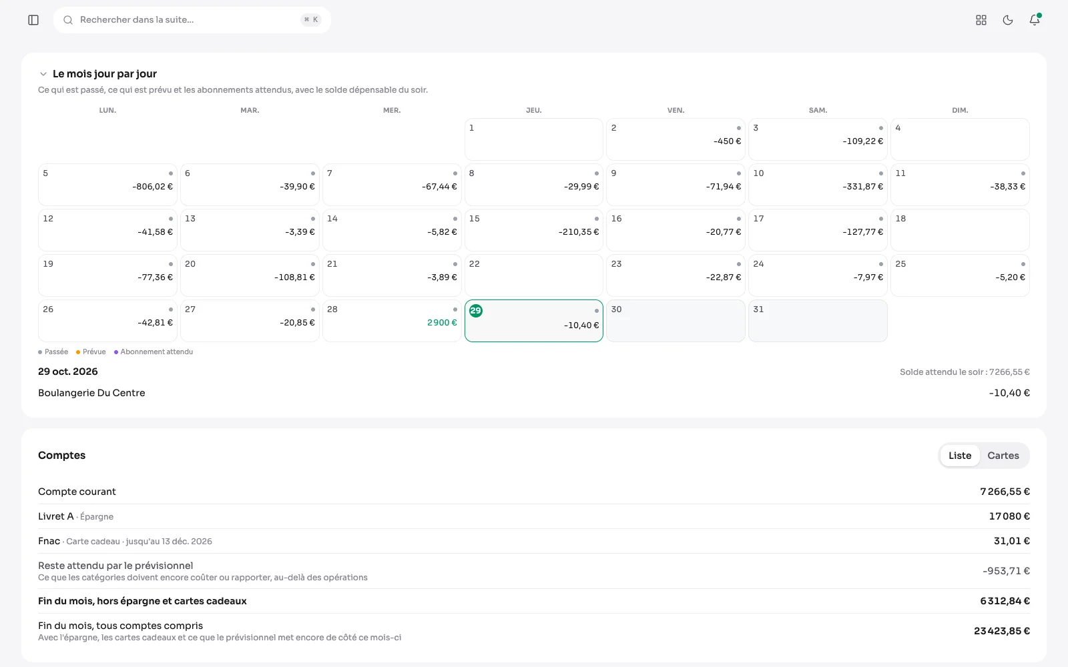Select day 28 showing 2900 €
The height and width of the screenshot is (667, 1068).
[x=392, y=321]
